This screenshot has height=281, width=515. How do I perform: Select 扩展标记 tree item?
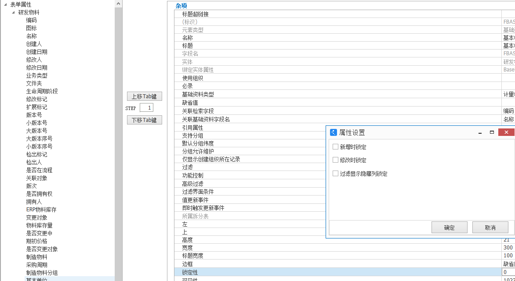click(x=37, y=107)
